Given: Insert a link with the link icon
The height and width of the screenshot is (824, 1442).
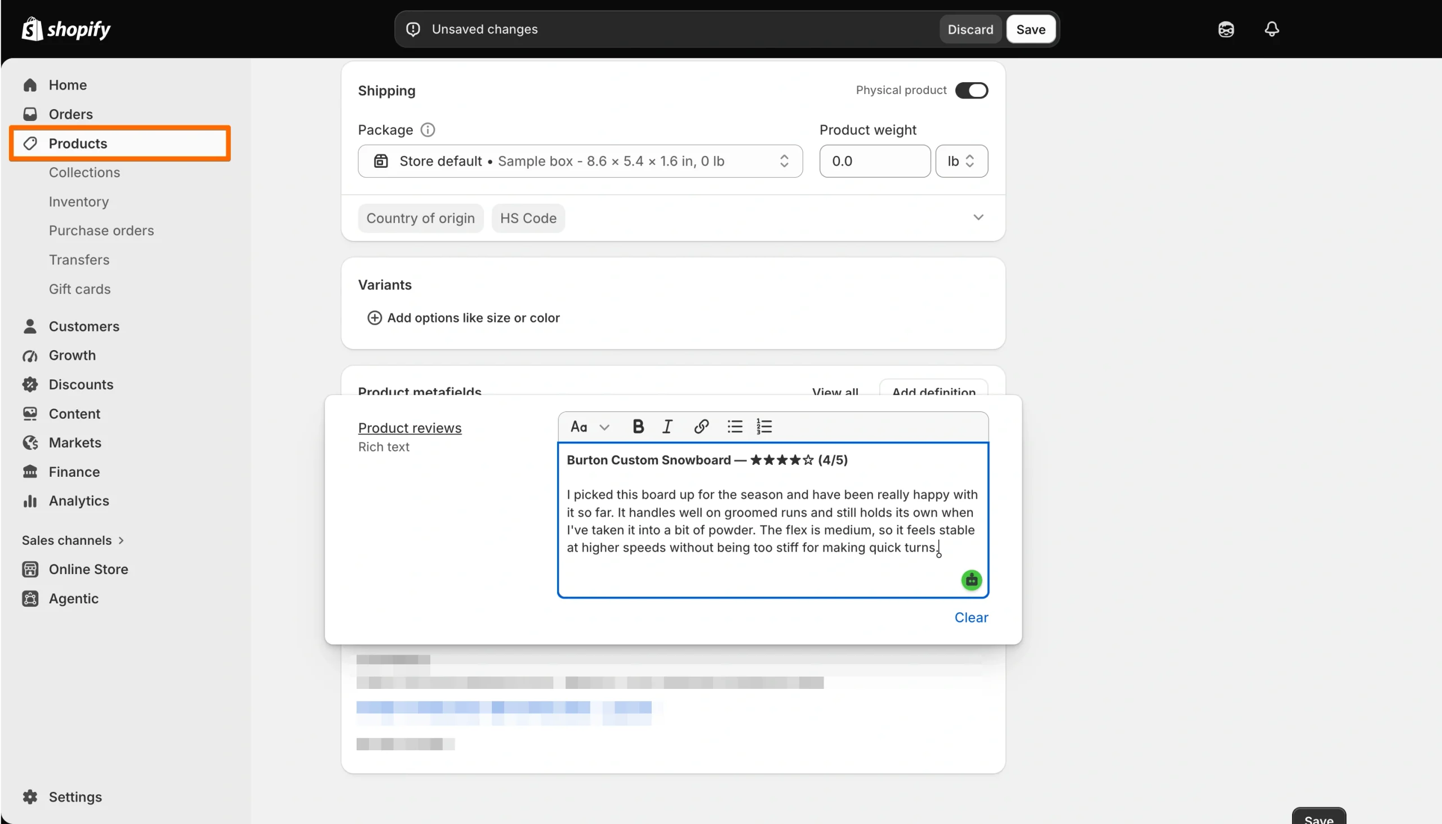Looking at the screenshot, I should [x=701, y=427].
